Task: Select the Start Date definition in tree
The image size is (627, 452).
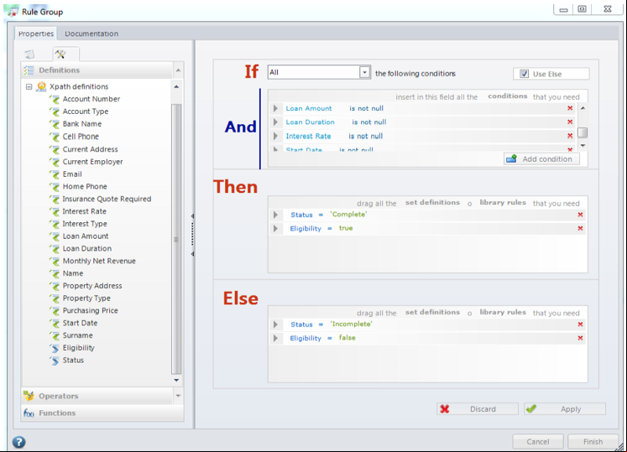Action: pos(80,323)
